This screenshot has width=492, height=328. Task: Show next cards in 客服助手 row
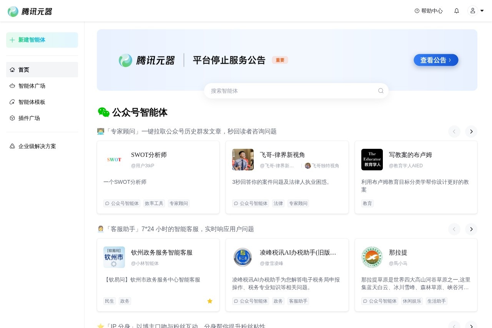(x=471, y=229)
